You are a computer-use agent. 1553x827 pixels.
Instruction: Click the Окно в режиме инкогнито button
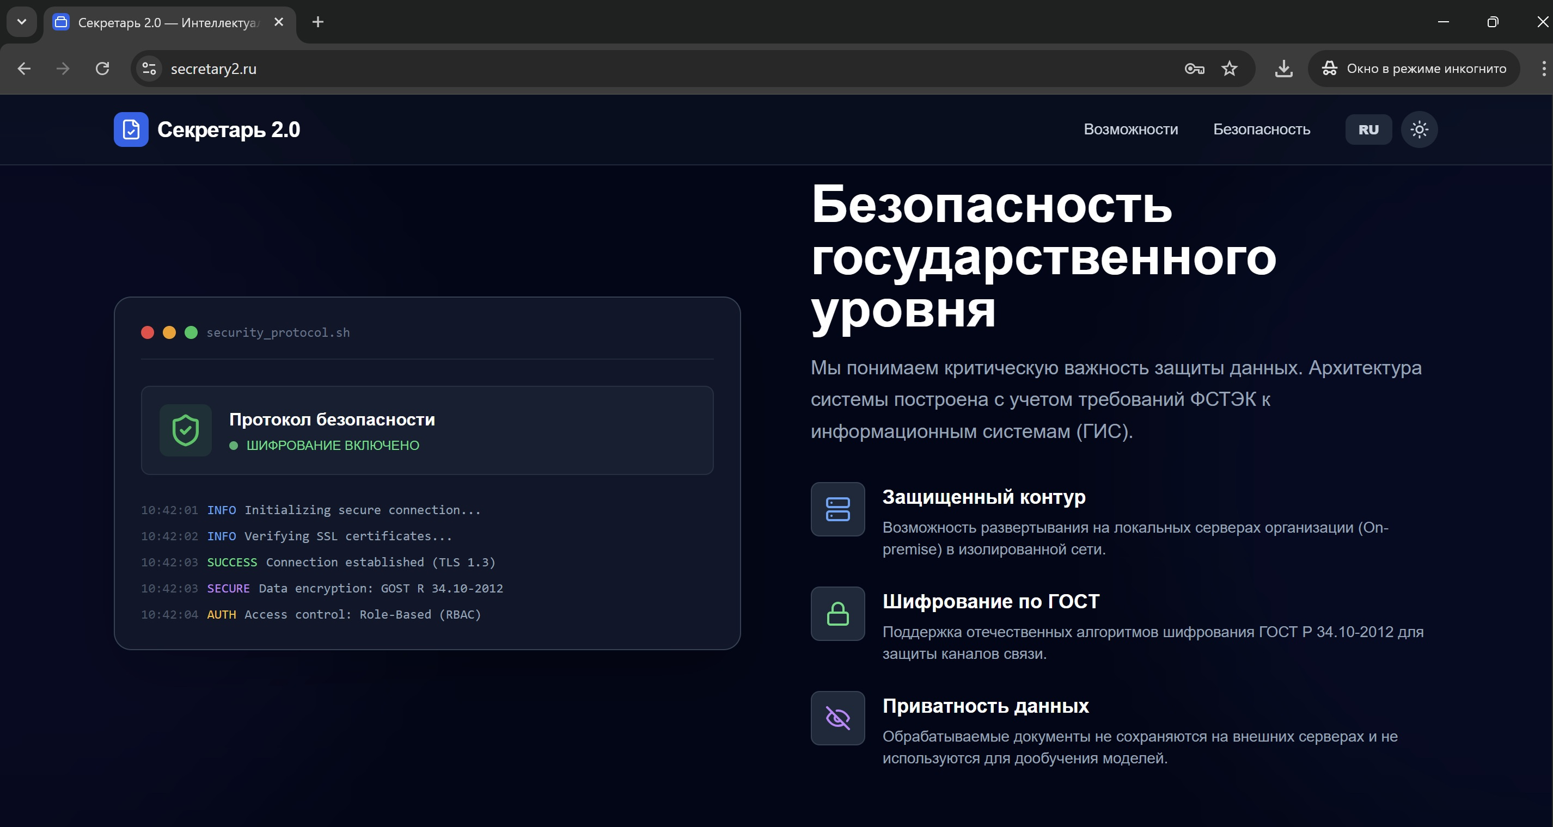point(1414,69)
